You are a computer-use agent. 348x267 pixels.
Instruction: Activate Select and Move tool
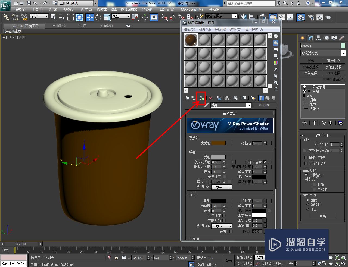click(90, 17)
